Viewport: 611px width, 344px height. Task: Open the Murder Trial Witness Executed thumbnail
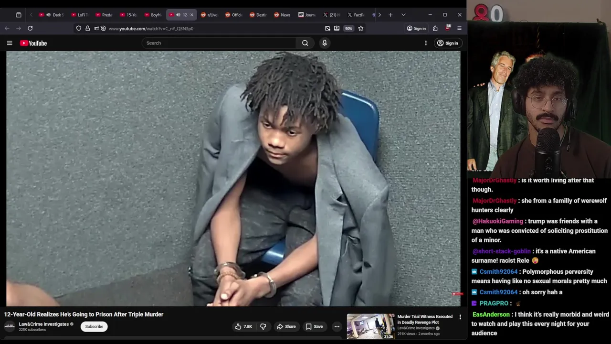(370, 326)
